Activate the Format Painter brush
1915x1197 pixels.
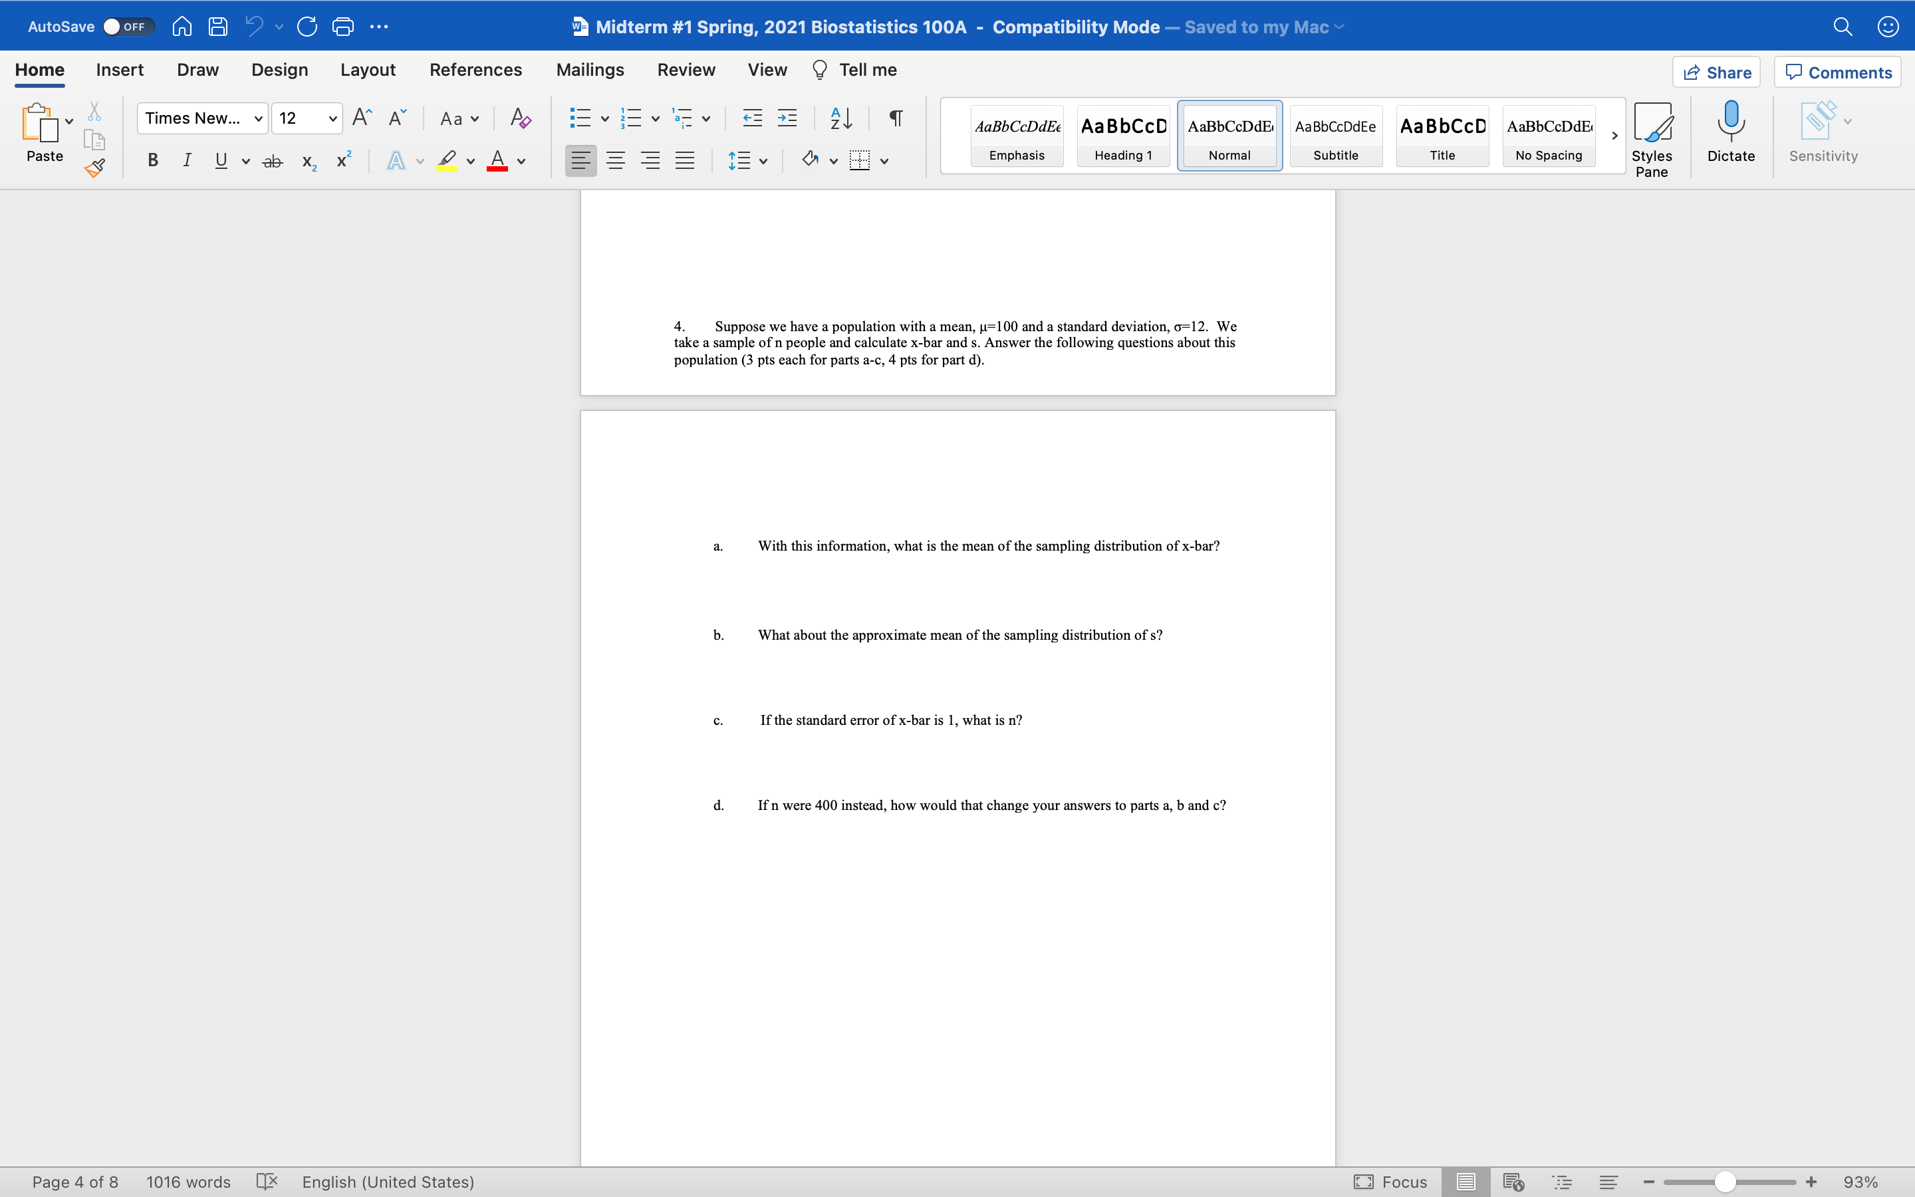(94, 167)
